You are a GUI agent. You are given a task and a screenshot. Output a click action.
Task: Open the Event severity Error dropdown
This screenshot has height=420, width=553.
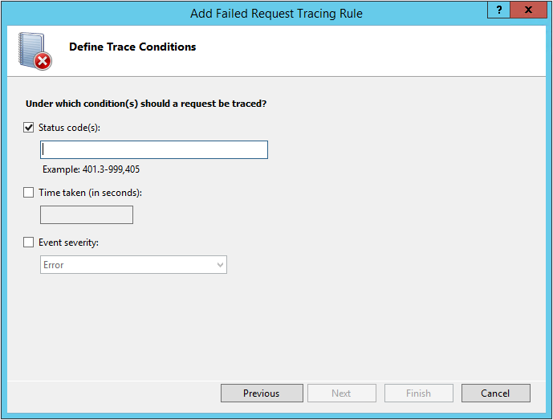133,265
